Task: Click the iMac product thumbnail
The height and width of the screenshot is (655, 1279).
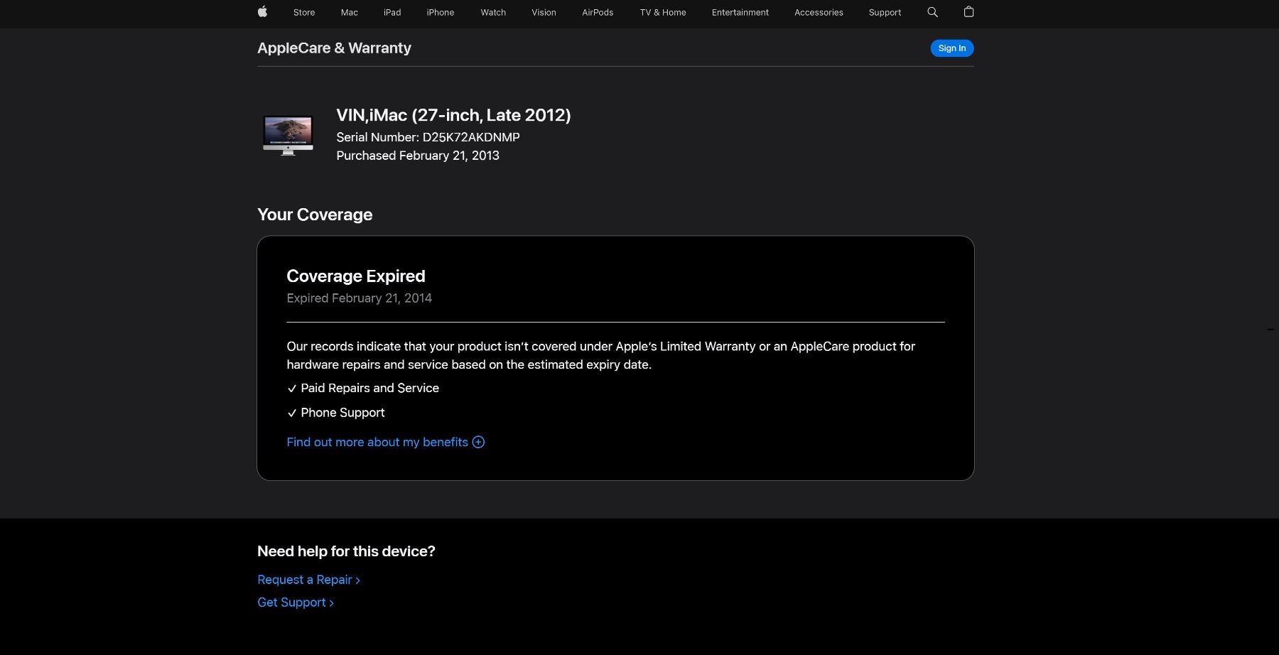Action: click(288, 135)
